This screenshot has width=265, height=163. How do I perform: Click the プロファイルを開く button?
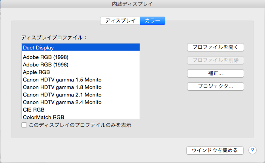[215, 47]
